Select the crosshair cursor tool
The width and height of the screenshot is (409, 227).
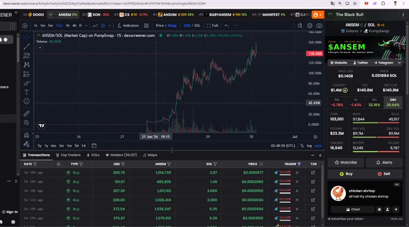coord(27,37)
